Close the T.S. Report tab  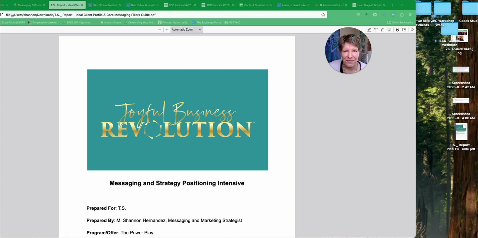click(x=82, y=5)
